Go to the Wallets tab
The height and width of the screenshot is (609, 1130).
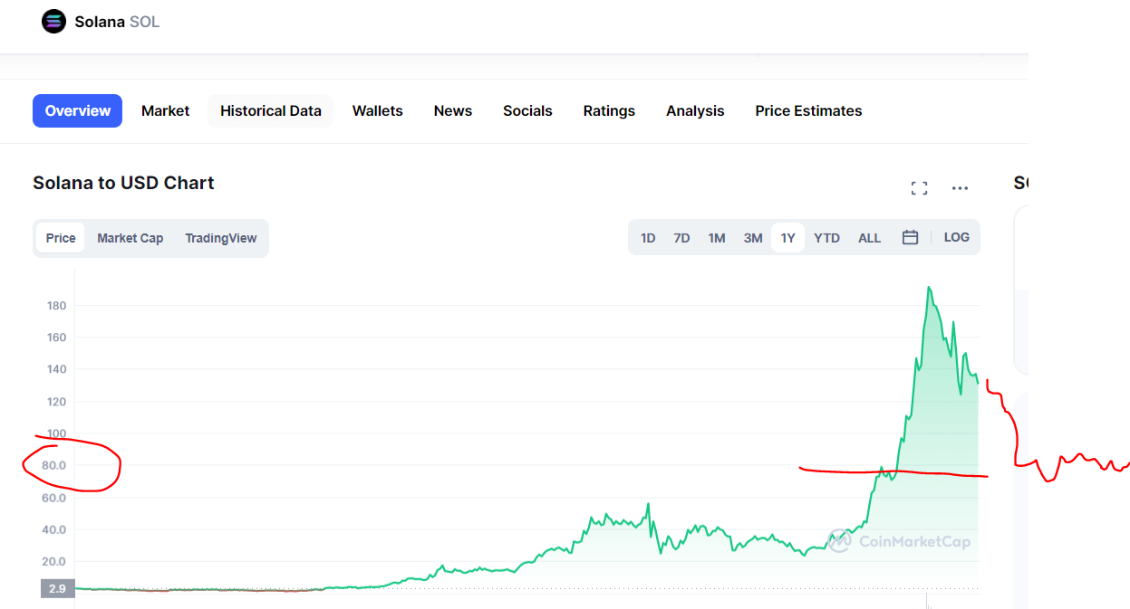click(x=378, y=110)
